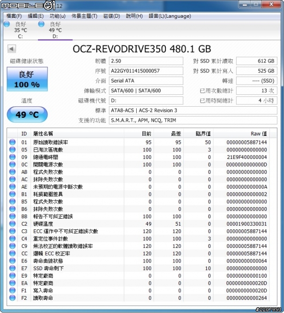Open the 磁碟(D) menu
The image size is (284, 313).
(x=112, y=16)
